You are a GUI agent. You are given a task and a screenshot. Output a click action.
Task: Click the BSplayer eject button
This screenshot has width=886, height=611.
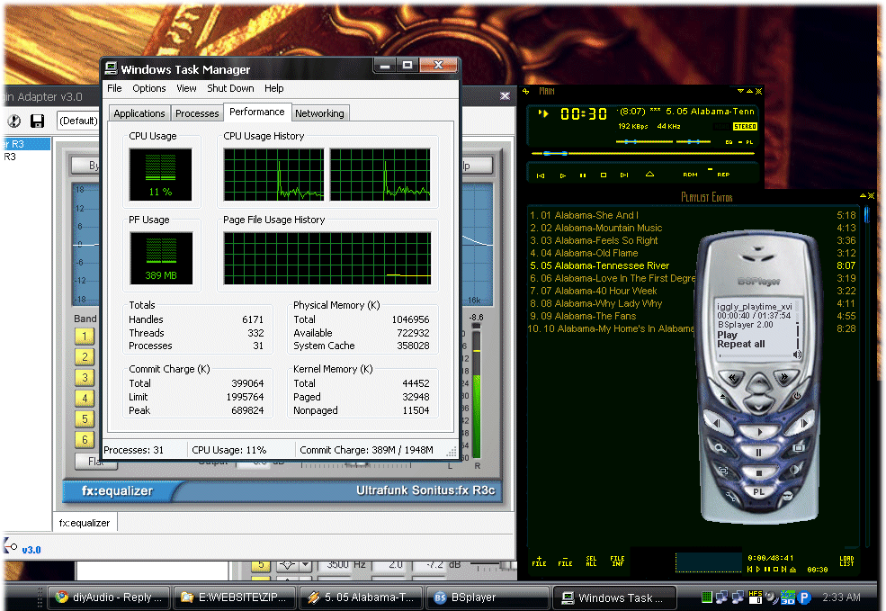(x=721, y=396)
